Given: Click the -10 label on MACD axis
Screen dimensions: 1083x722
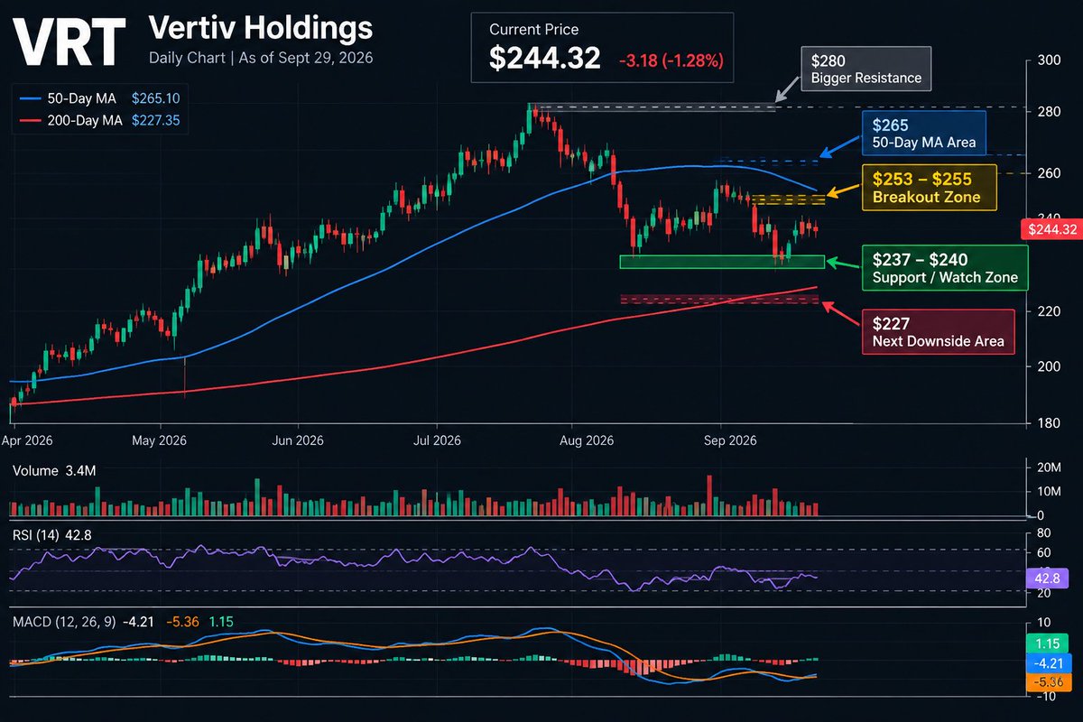Looking at the screenshot, I should point(1047,697).
